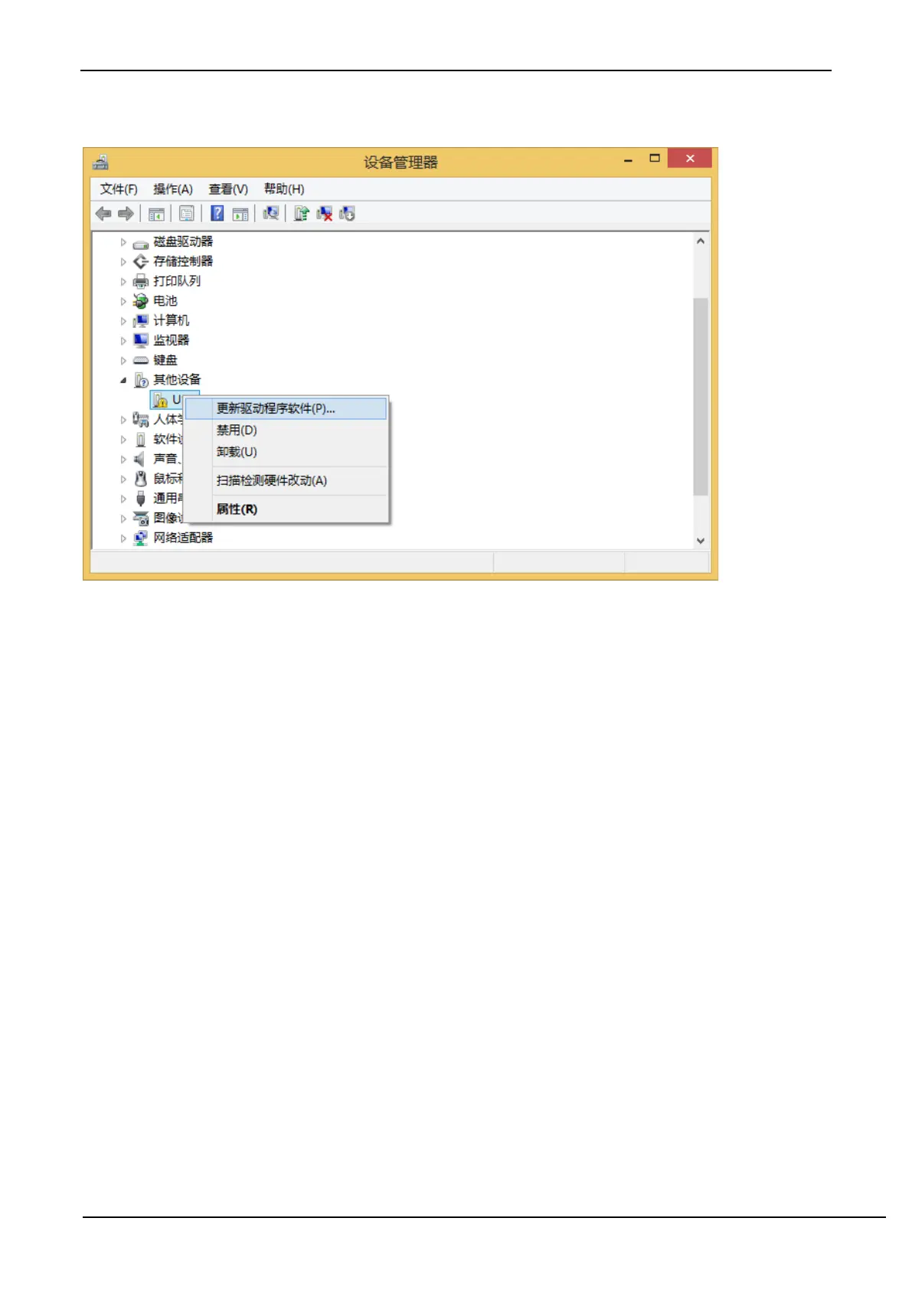912x1290 pixels.
Task: Toggle the show/hide action pane icon
Action: click(240, 214)
